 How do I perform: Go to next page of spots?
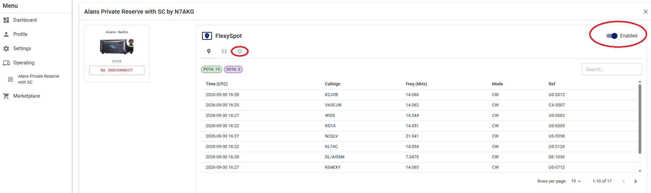point(636,181)
